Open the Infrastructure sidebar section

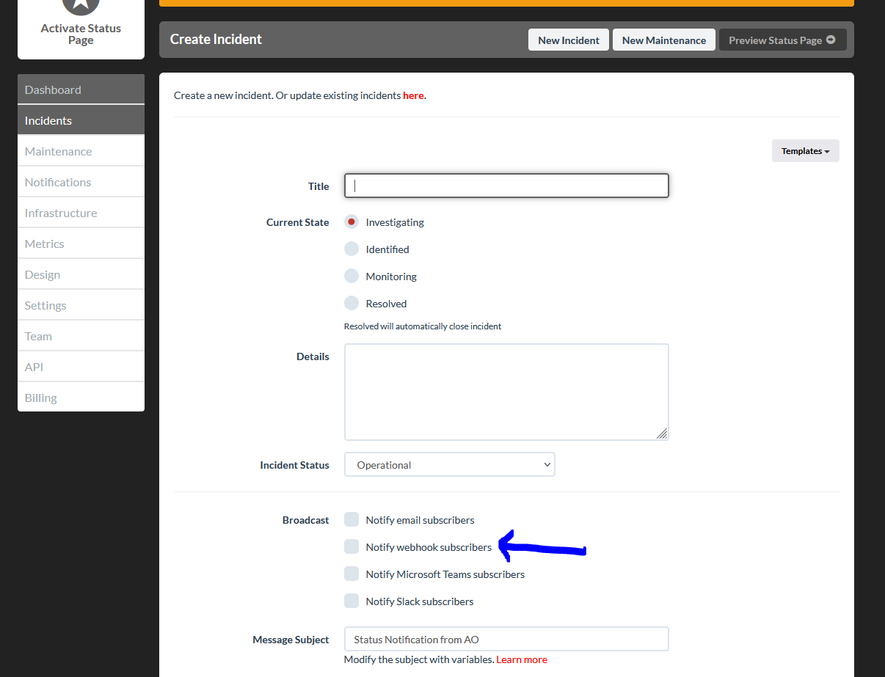pyautogui.click(x=81, y=213)
